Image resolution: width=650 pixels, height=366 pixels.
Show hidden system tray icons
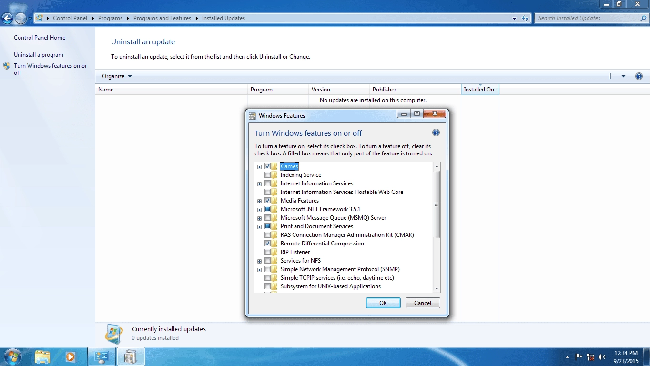click(567, 356)
